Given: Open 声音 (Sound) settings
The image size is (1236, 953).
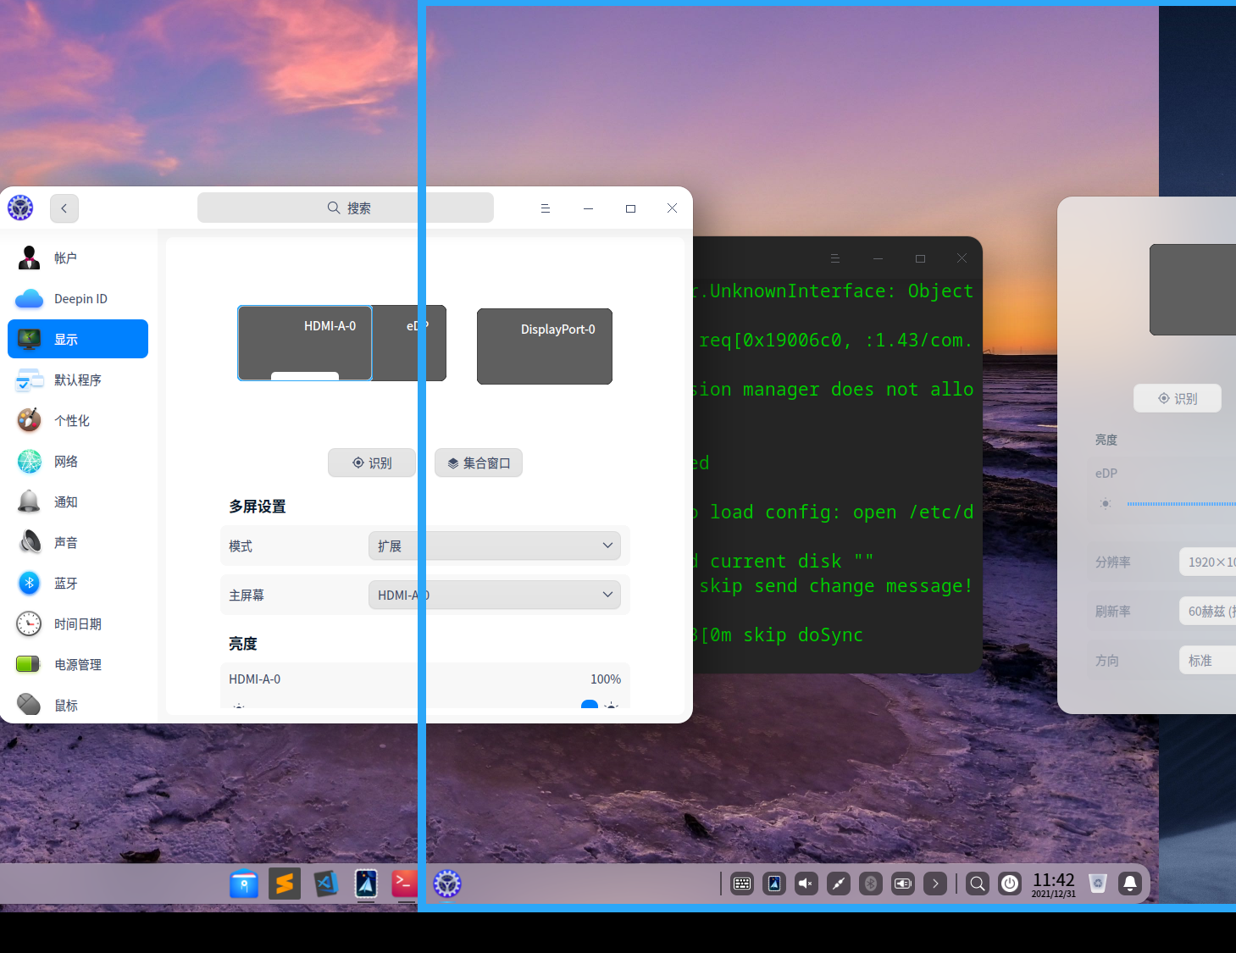Looking at the screenshot, I should pyautogui.click(x=78, y=543).
